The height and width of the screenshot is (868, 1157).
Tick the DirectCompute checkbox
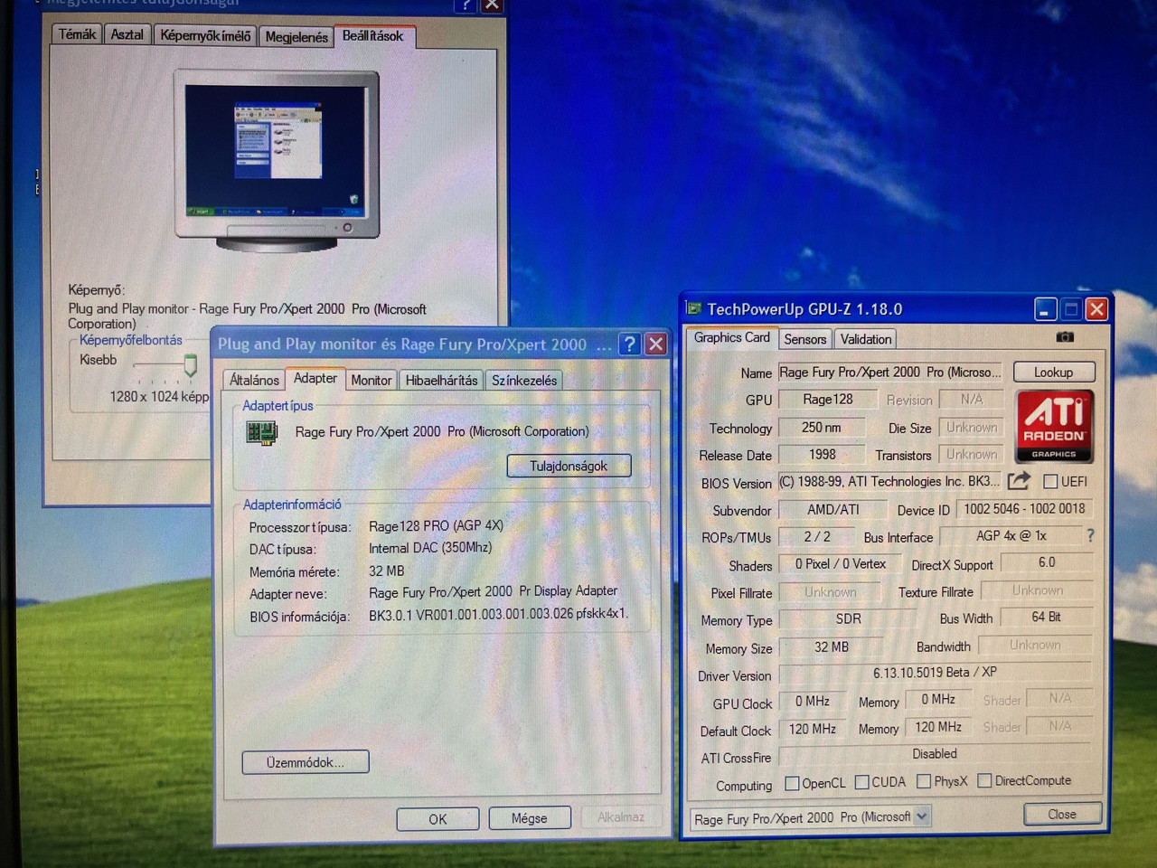pos(984,780)
